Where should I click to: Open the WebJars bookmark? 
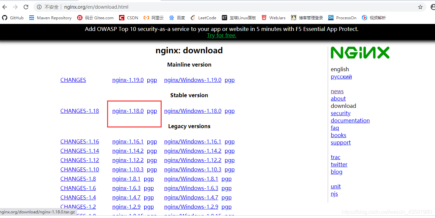(273, 18)
